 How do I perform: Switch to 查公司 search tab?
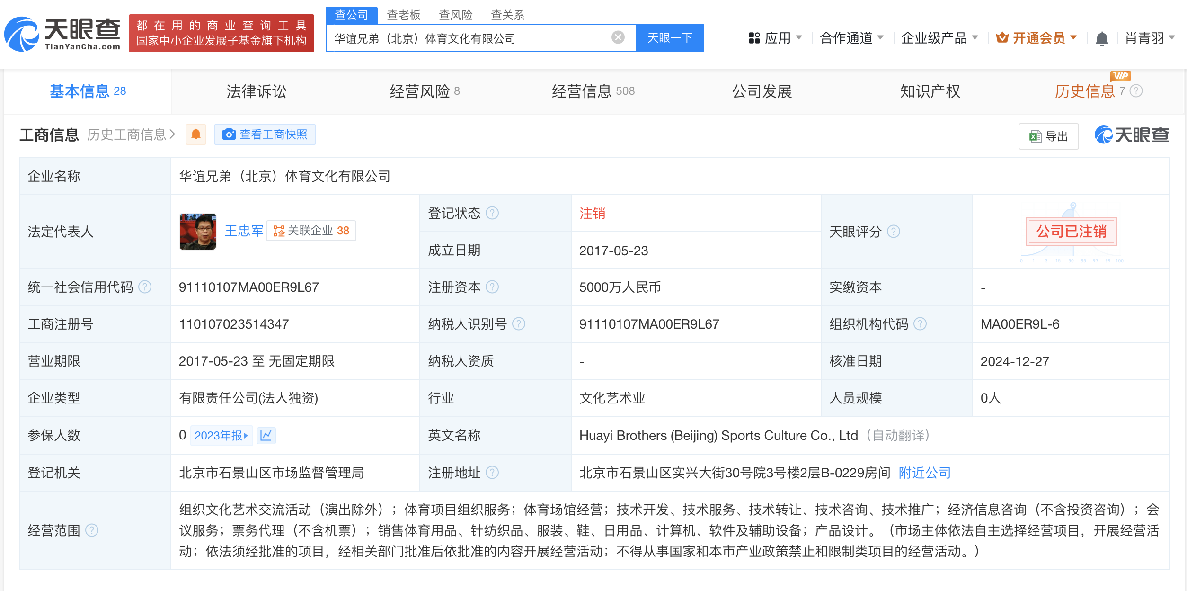351,15
